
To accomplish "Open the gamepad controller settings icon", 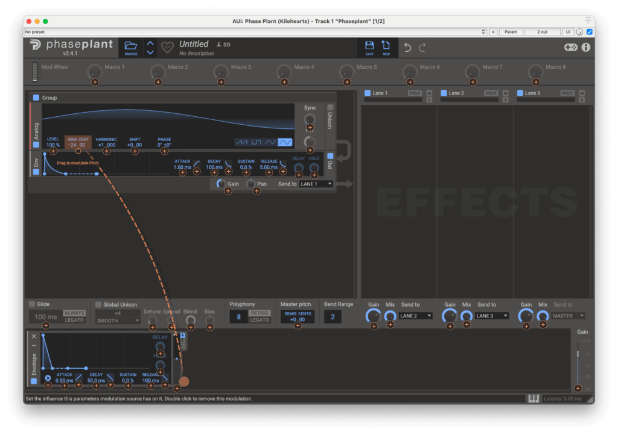I will 570,47.
